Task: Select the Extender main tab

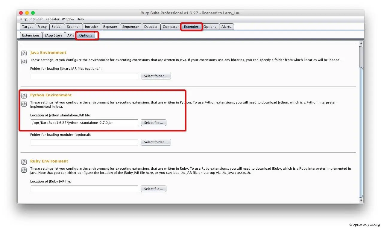Action: pyautogui.click(x=191, y=27)
